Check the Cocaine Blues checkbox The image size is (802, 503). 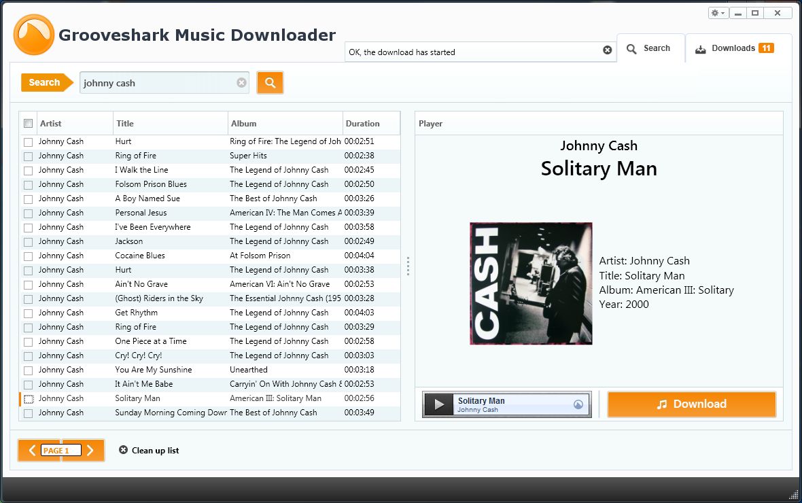pyautogui.click(x=28, y=256)
